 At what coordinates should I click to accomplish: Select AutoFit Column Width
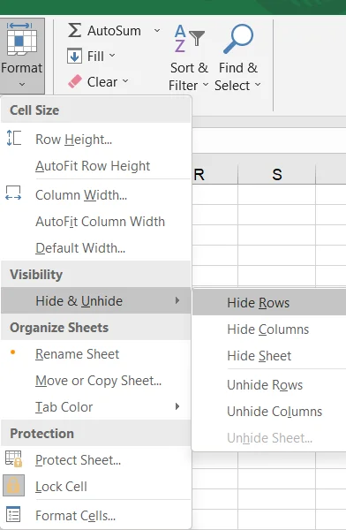(96, 222)
